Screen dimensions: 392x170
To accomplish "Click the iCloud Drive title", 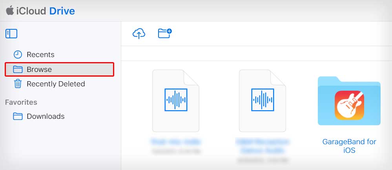I will click(x=46, y=11).
